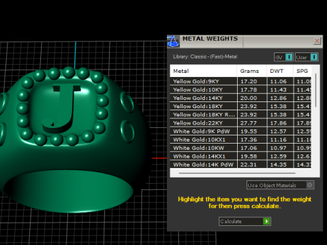
Task: Select the Yellow Gold:14KY row
Action: (x=240, y=98)
